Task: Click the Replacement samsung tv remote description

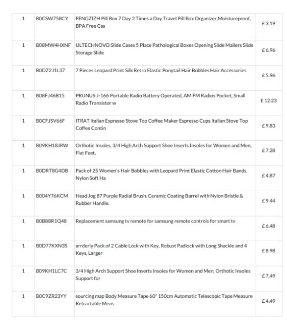Action: click(155, 222)
